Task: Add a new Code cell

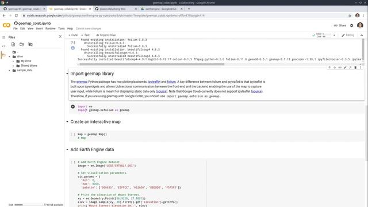Action: pyautogui.click(x=73, y=35)
